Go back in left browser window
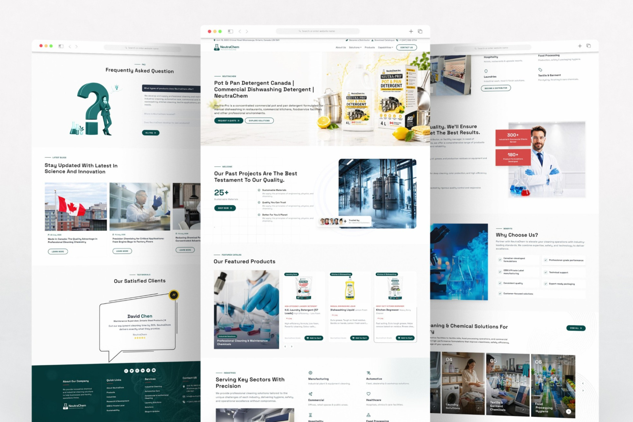Image resolution: width=633 pixels, height=422 pixels. 70,47
